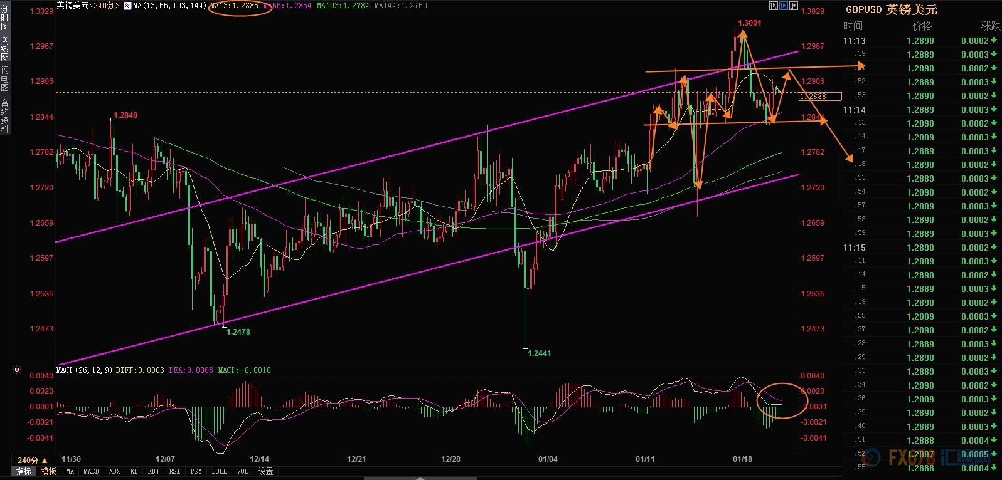The width and height of the screenshot is (1002, 480).
Task: Click the DEA:0.0008 value
Action: point(191,370)
